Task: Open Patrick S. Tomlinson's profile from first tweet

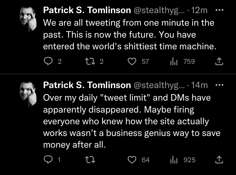Action: 87,10
